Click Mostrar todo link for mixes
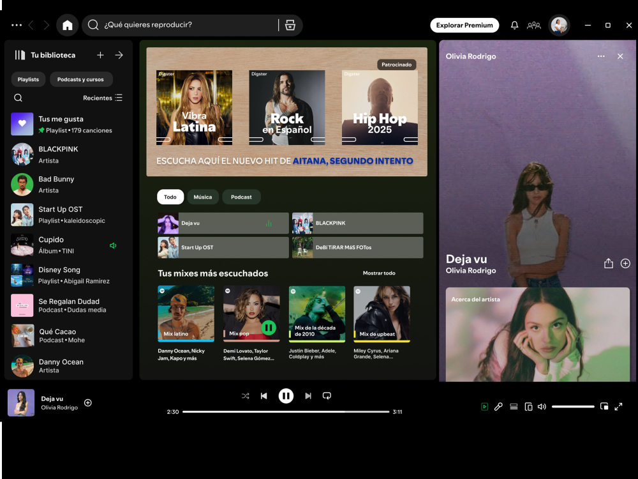 [379, 273]
